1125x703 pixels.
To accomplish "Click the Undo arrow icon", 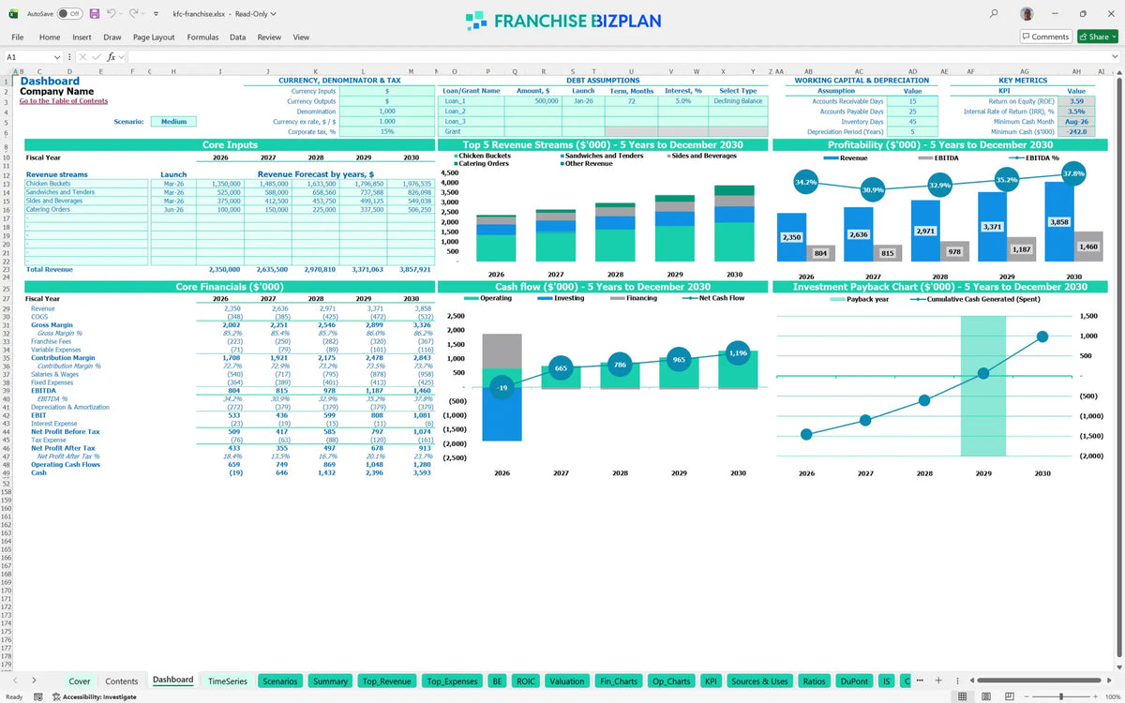I will (111, 14).
